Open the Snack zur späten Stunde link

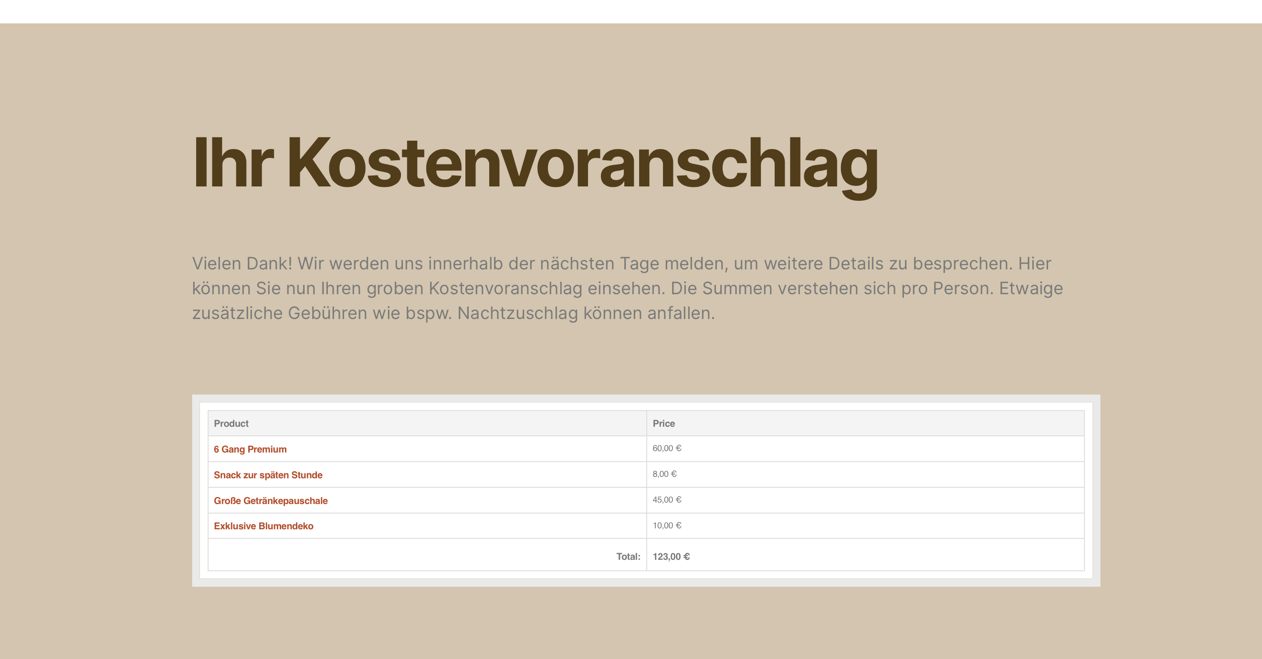pyautogui.click(x=268, y=475)
